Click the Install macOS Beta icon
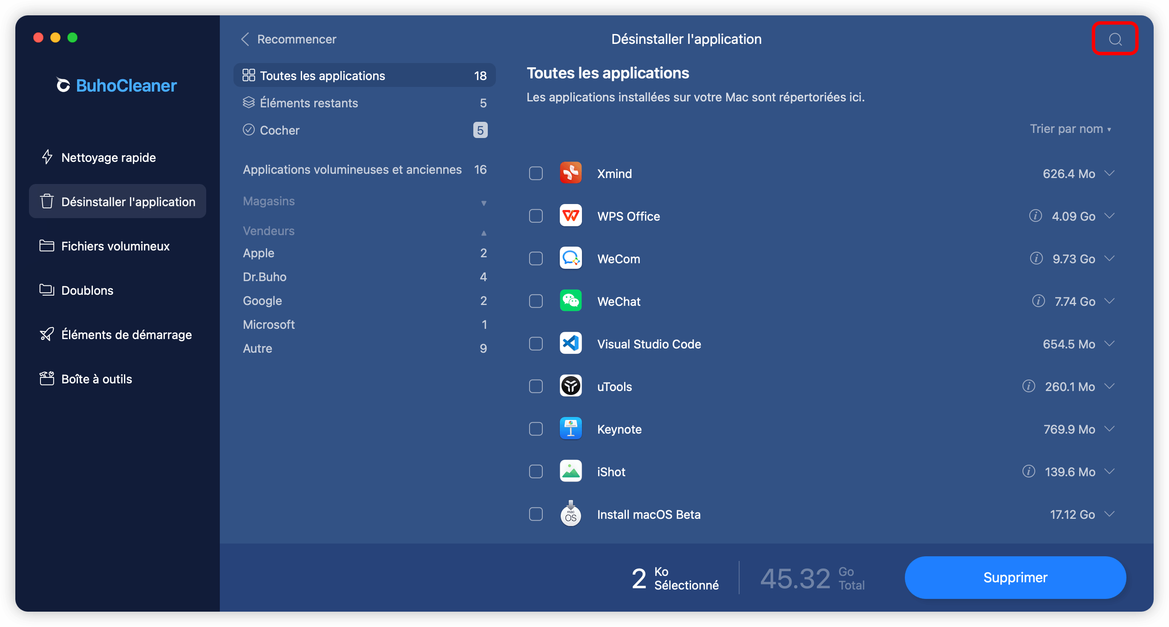Viewport: 1169px width, 627px height. coord(570,513)
